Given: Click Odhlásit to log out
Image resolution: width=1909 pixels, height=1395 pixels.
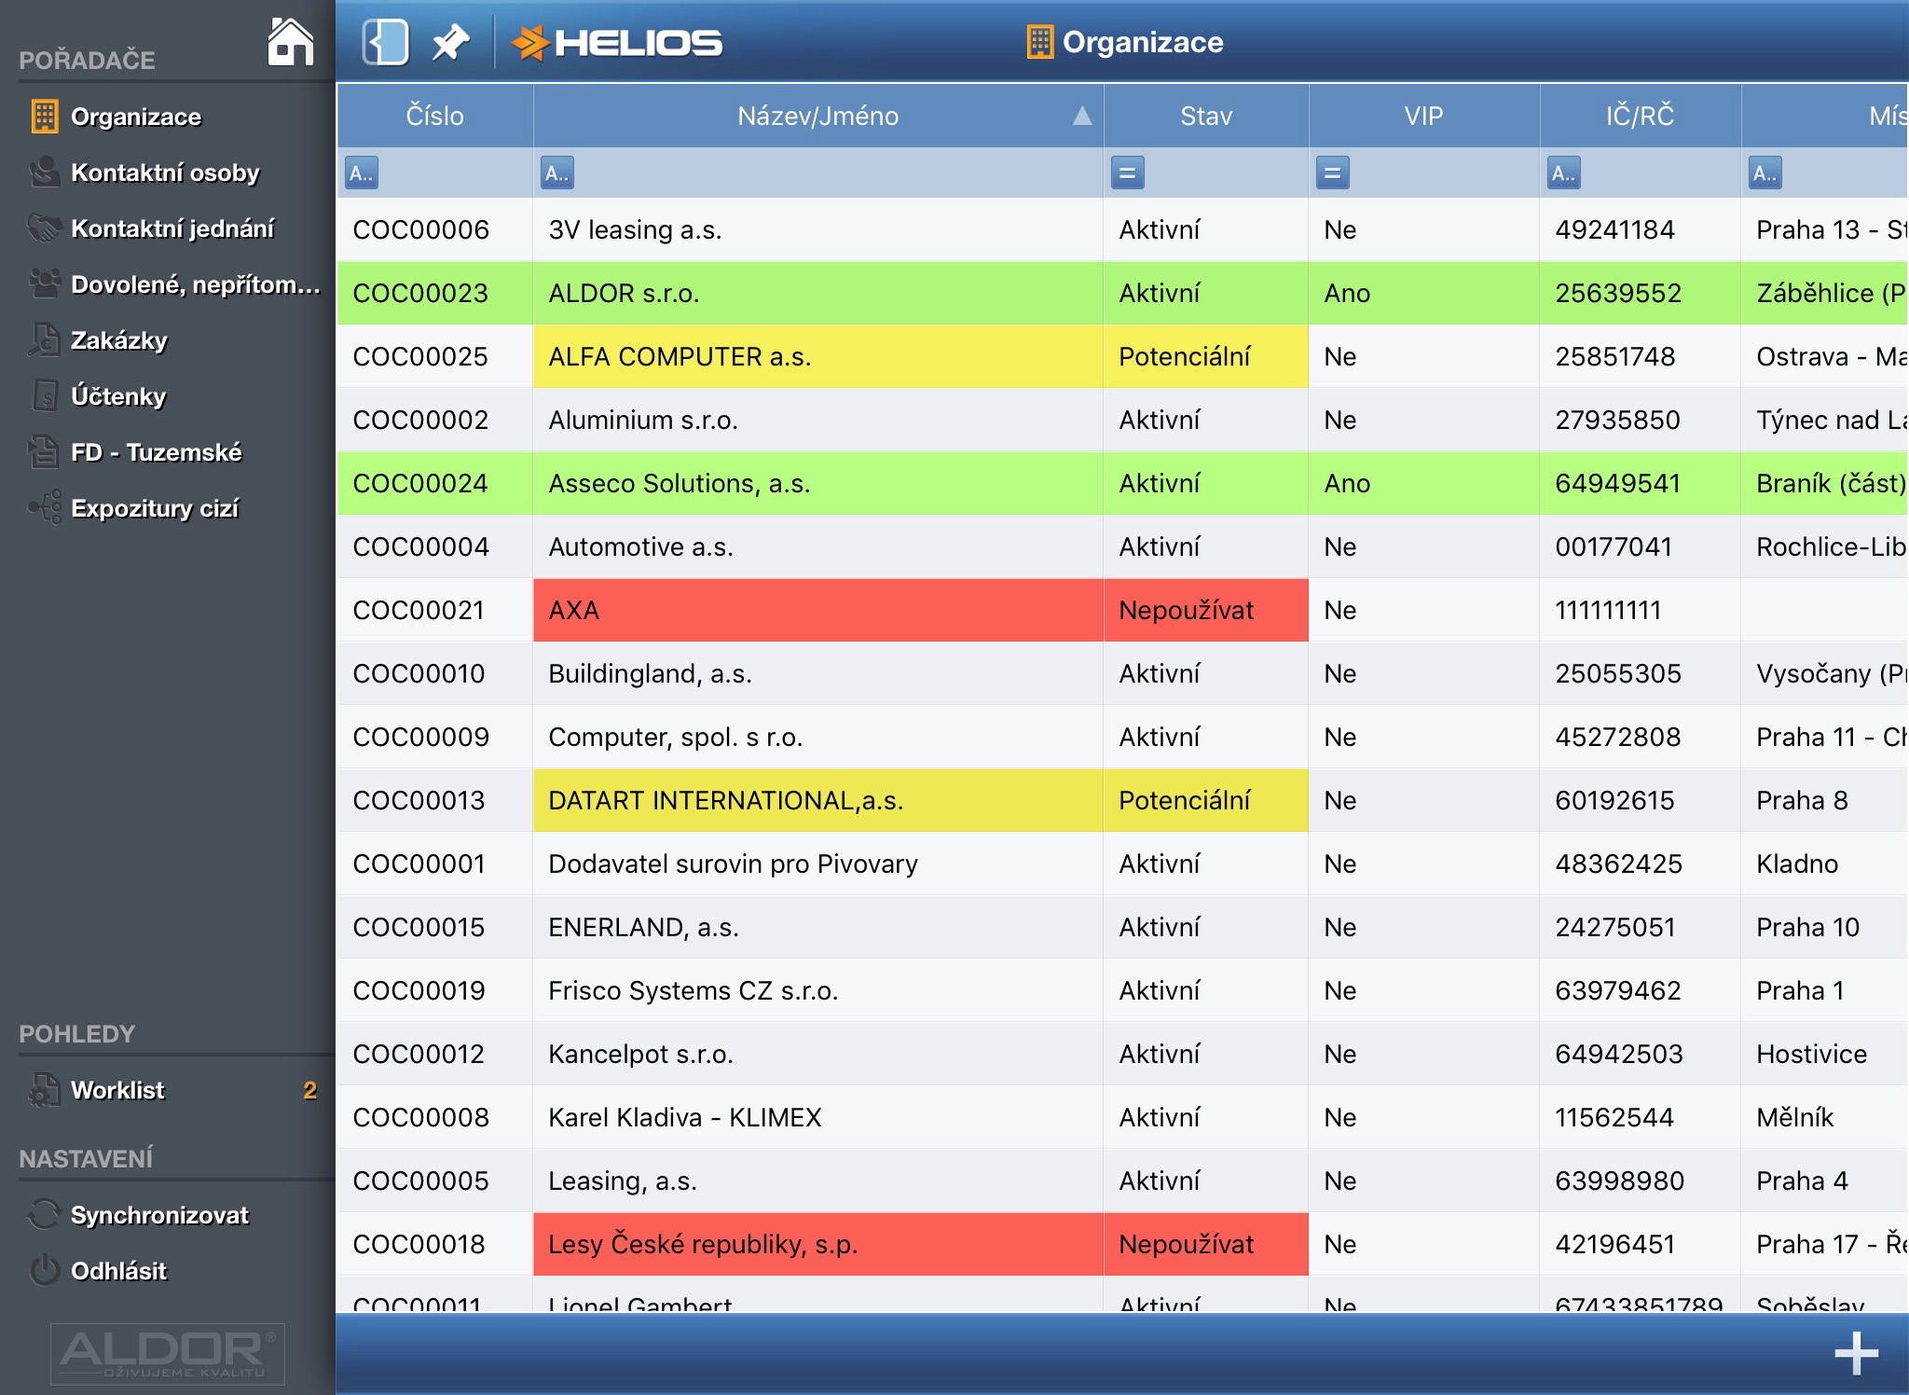Looking at the screenshot, I should click(x=168, y=1271).
